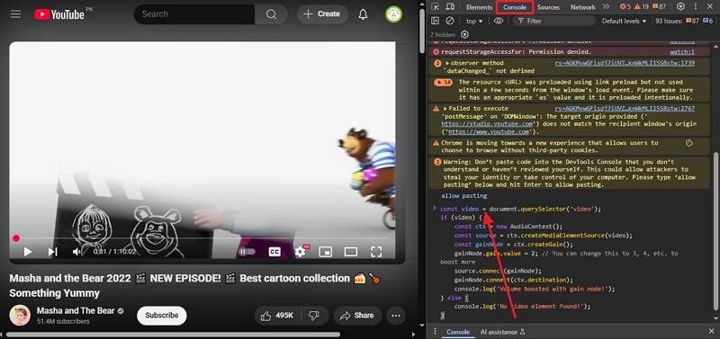Toggle closed captions (CC)
The image size is (720, 339).
click(x=274, y=252)
